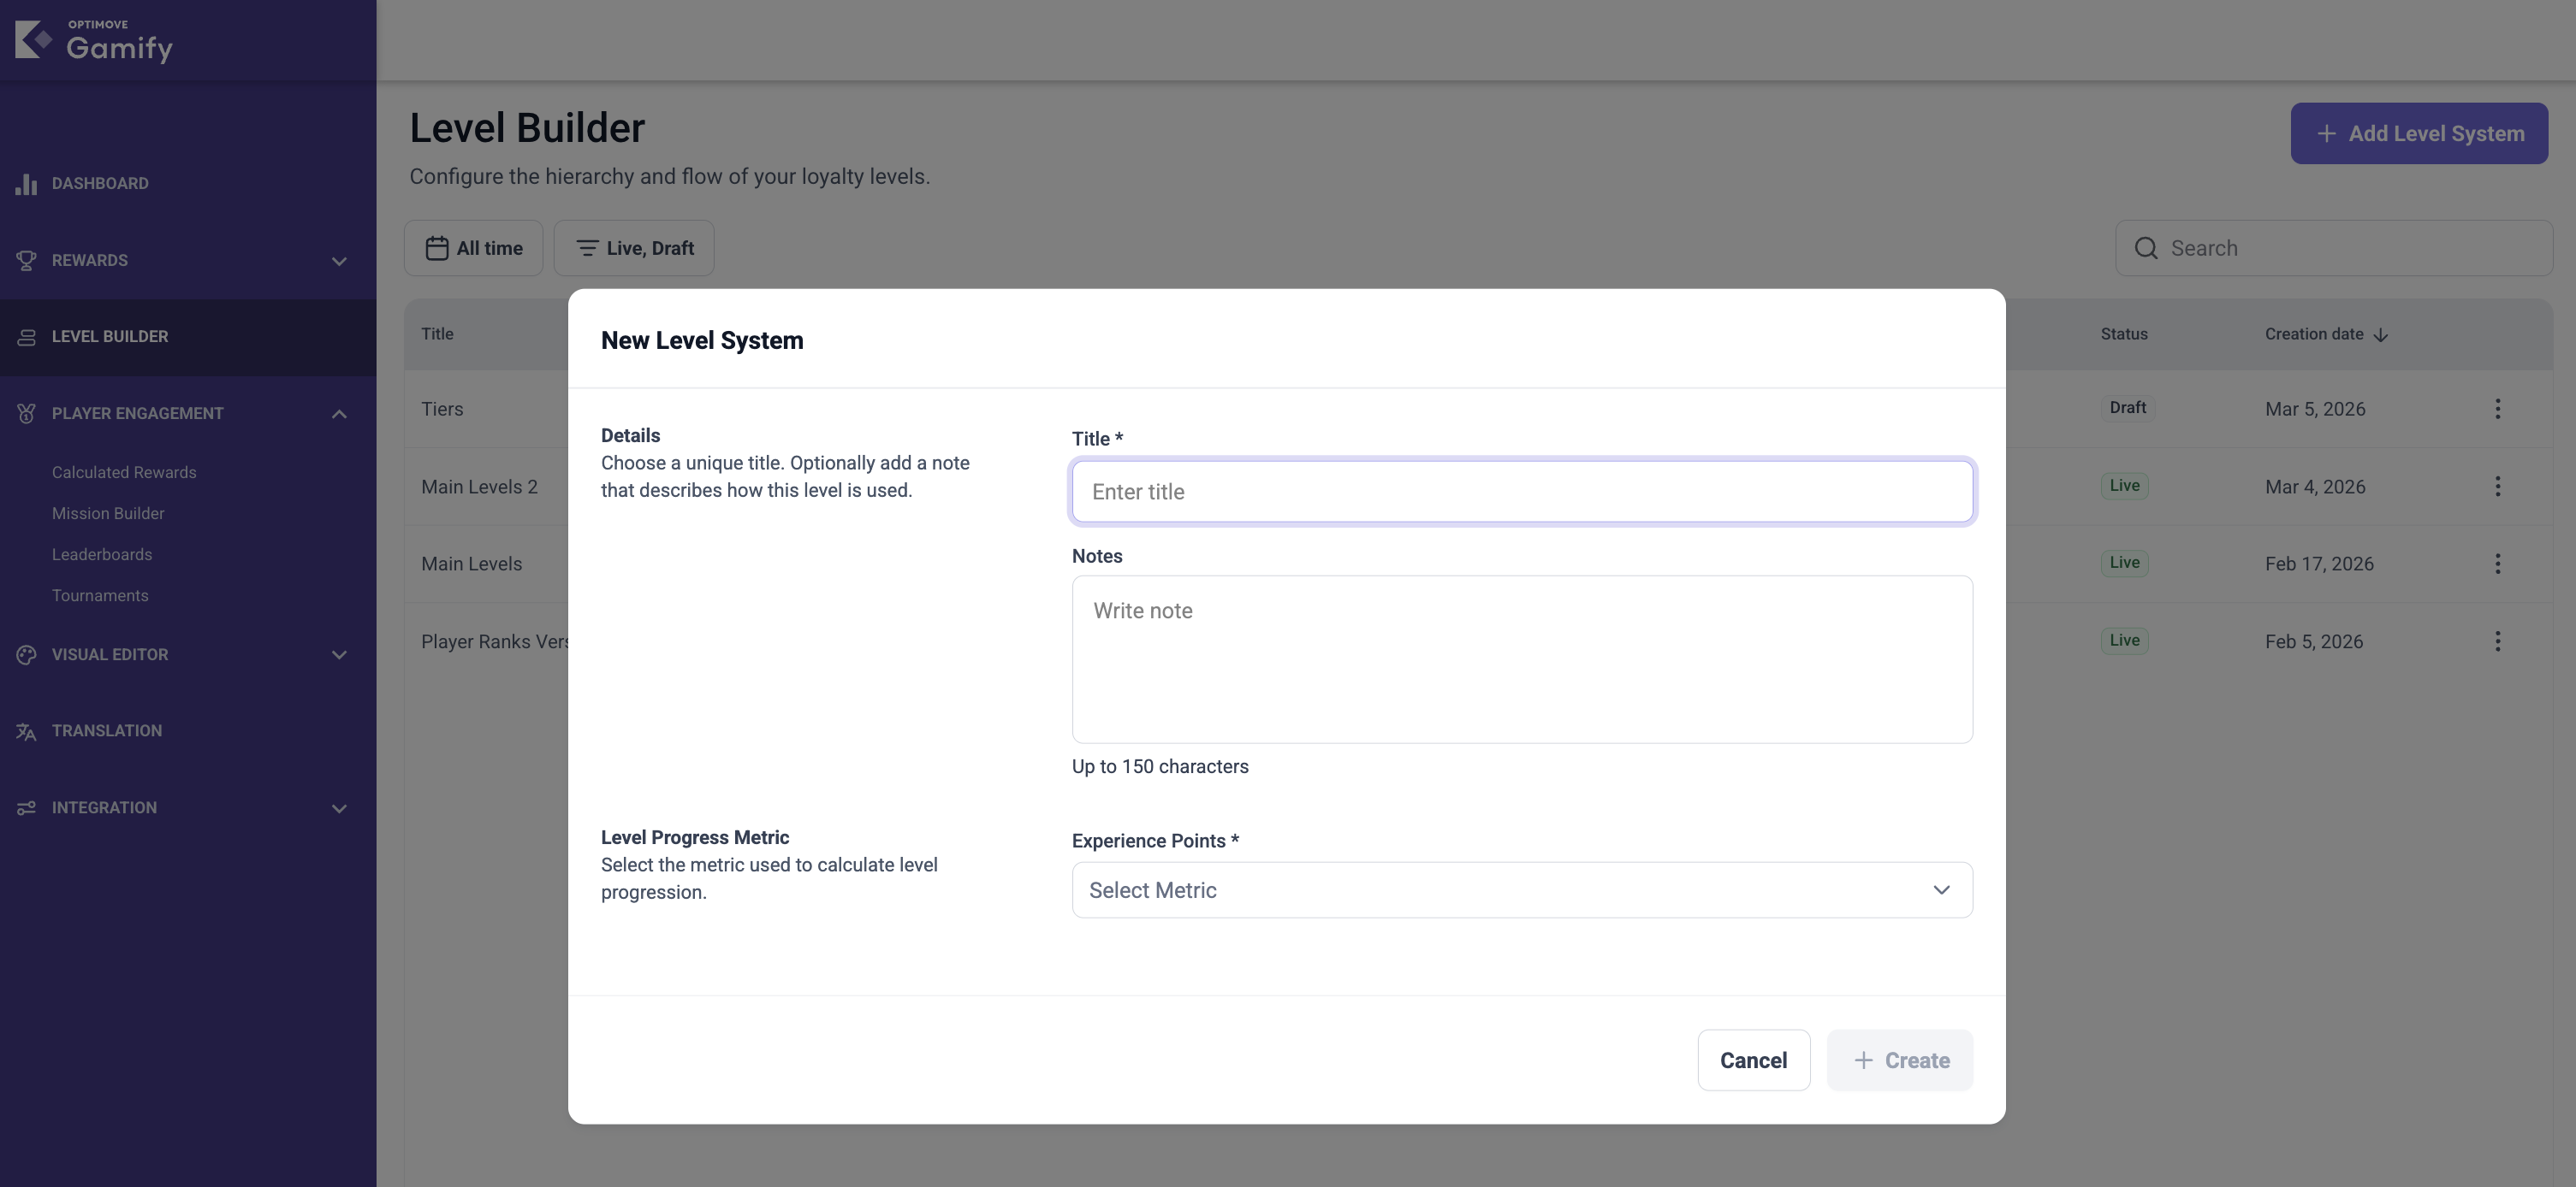Click the Status column header

2124,334
